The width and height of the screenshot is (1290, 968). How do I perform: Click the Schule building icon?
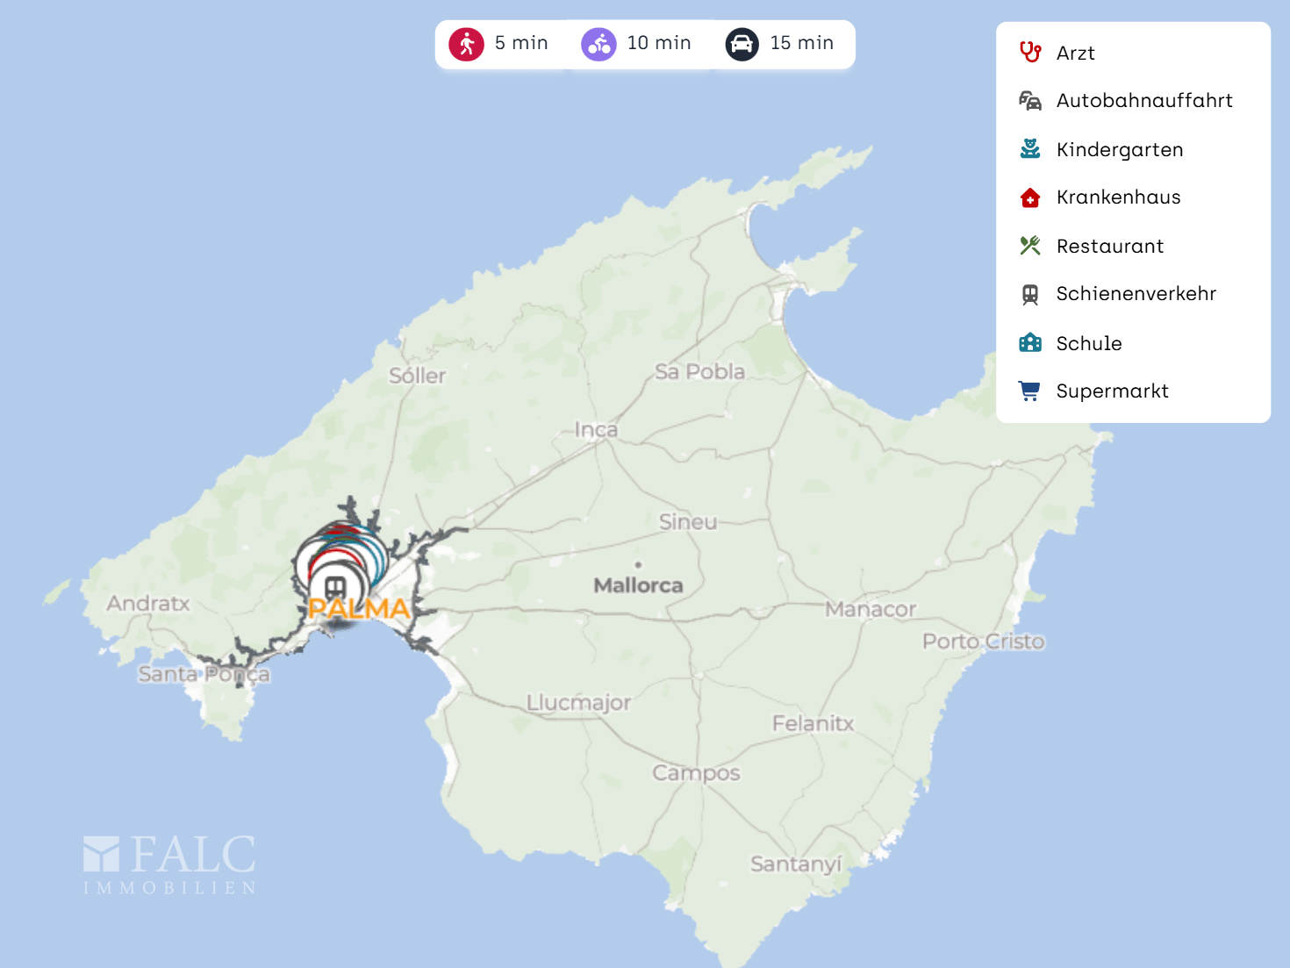click(1030, 343)
